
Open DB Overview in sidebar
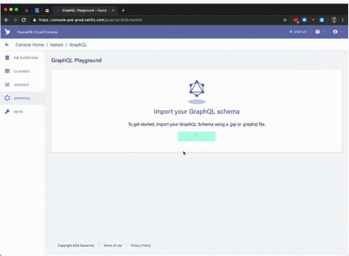coord(23,58)
